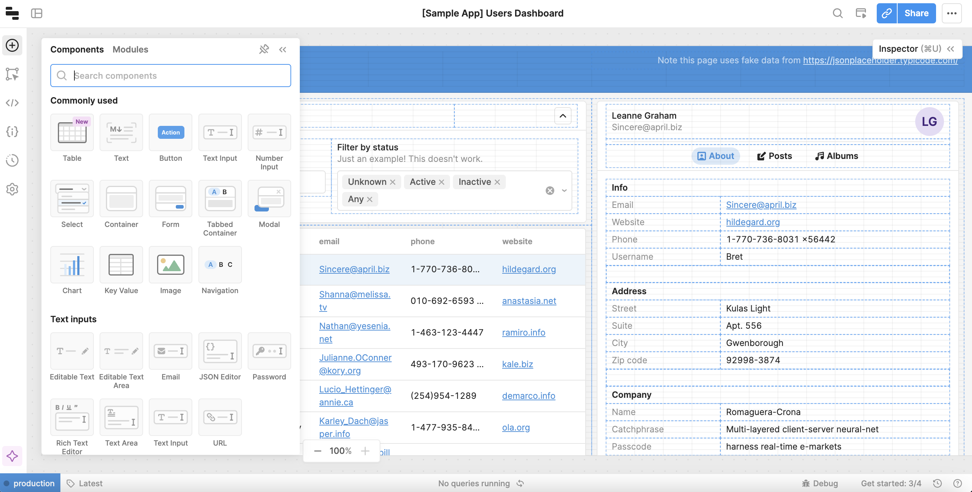
Task: Click the ramiro.info website link
Action: pos(523,332)
